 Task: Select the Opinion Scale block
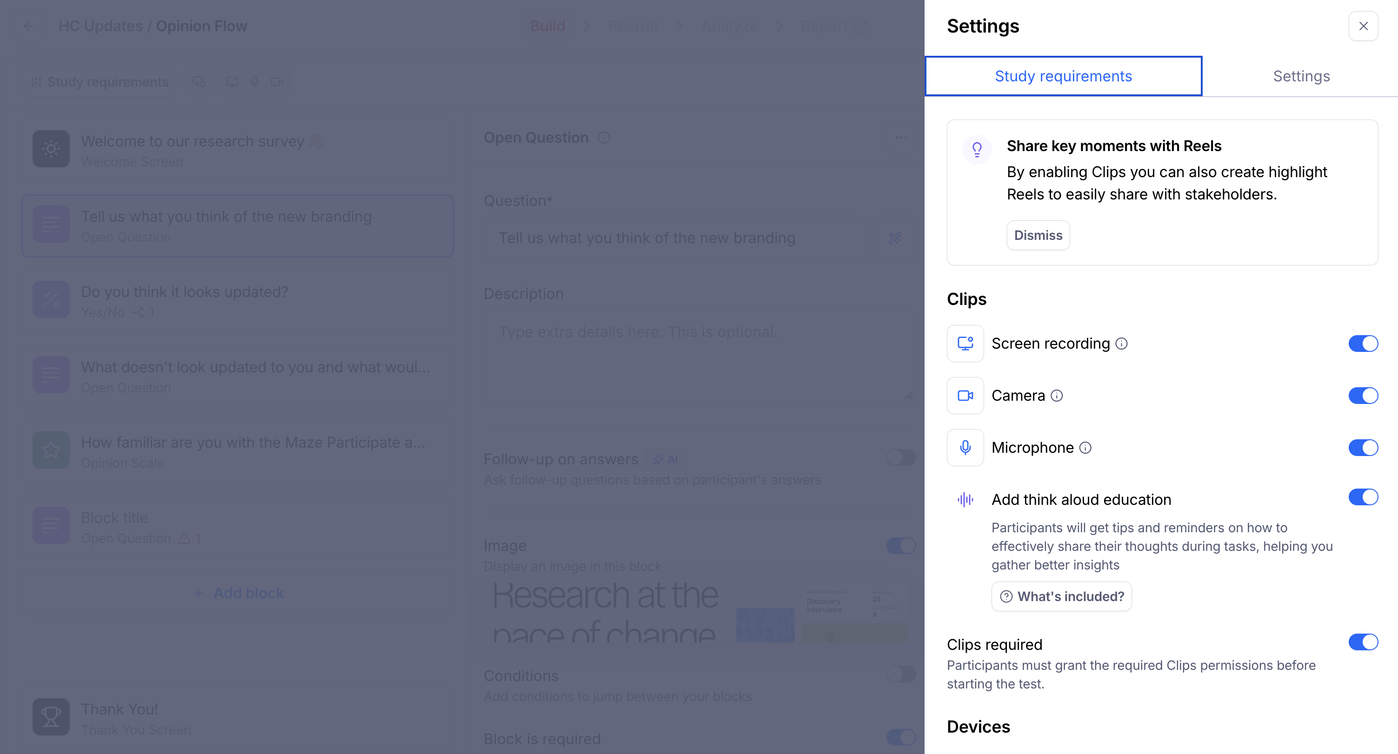(237, 452)
